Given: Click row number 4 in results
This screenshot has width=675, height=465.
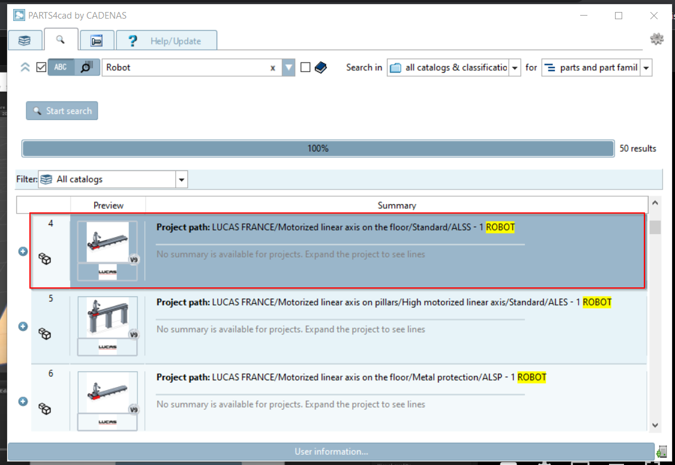Looking at the screenshot, I should coord(51,223).
